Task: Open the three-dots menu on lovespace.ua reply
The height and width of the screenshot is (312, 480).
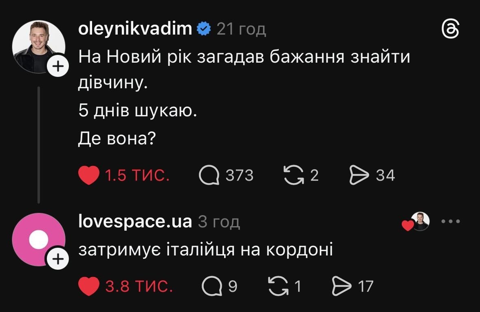Action: click(451, 222)
